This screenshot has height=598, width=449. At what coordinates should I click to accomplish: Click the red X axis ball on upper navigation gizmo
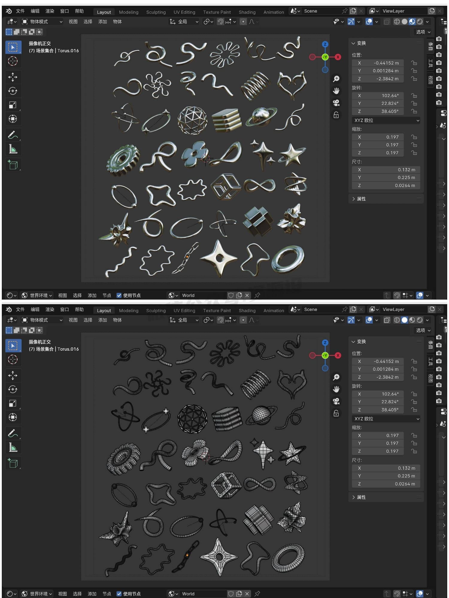(338, 57)
